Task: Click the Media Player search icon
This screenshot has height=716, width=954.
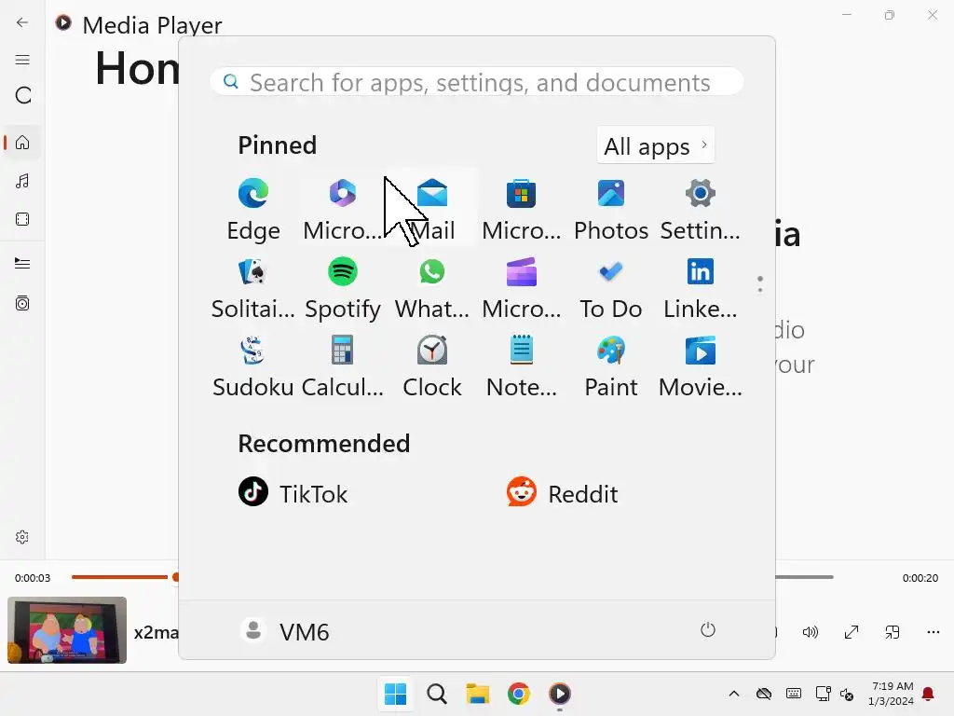Action: click(22, 96)
